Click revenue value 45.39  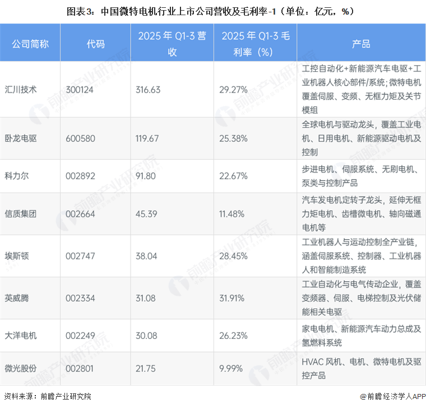pyautogui.click(x=146, y=214)
